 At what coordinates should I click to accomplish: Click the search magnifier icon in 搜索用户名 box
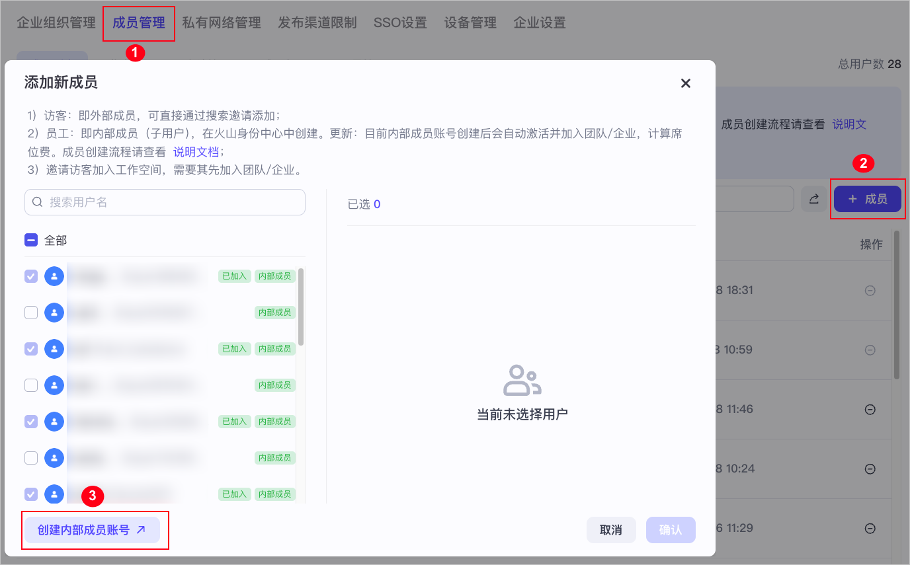pyautogui.click(x=38, y=202)
